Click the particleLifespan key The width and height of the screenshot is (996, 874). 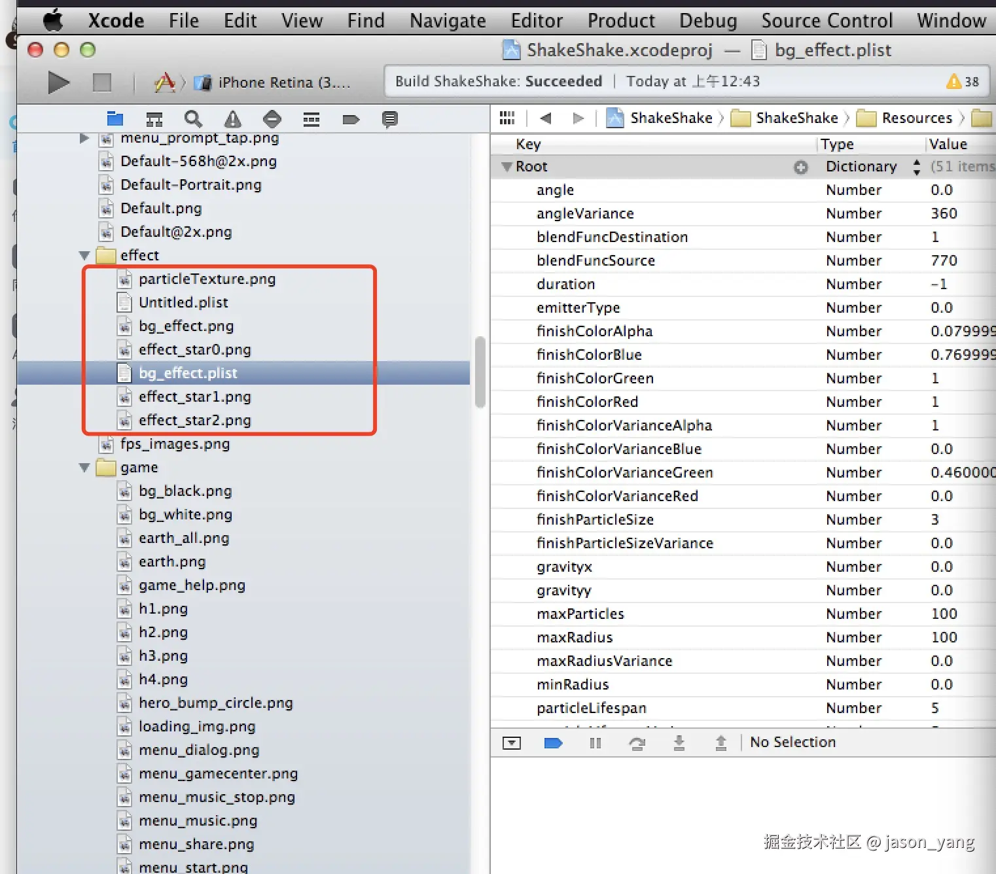click(x=591, y=708)
